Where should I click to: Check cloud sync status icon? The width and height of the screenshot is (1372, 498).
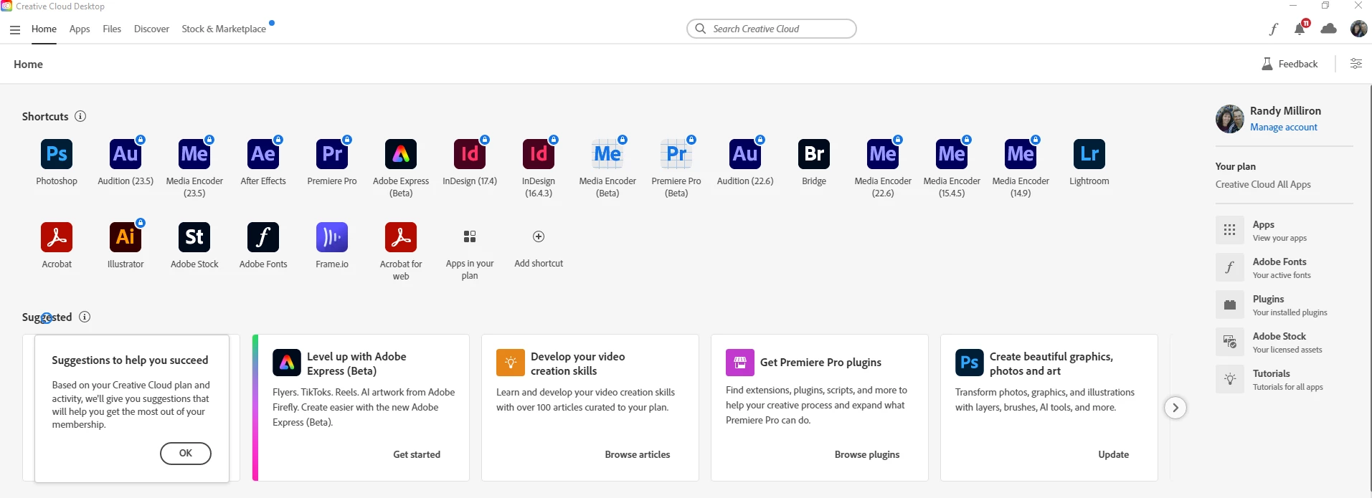click(1329, 29)
